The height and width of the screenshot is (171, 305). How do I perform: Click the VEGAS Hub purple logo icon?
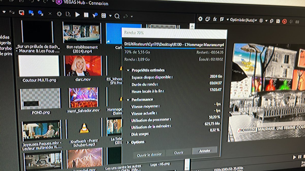pos(59,2)
